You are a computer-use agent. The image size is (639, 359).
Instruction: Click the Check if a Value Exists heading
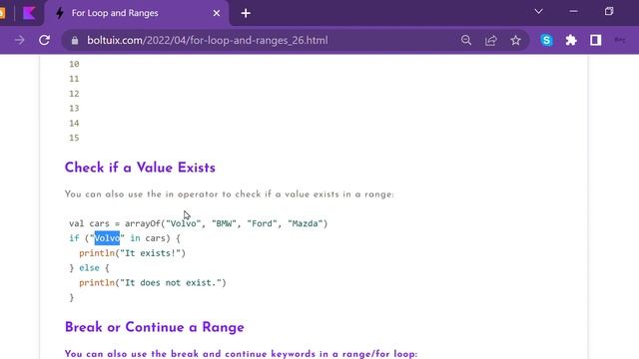click(x=140, y=168)
